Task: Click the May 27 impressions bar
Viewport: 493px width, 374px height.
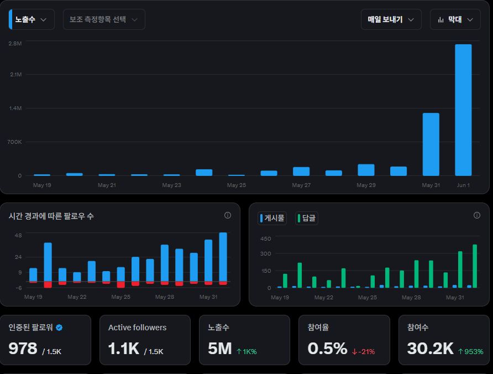Action: (x=301, y=172)
